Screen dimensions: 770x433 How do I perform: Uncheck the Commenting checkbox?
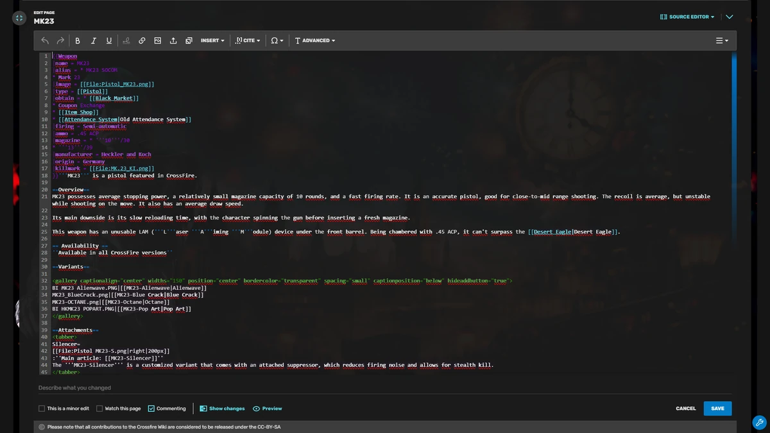pos(151,408)
